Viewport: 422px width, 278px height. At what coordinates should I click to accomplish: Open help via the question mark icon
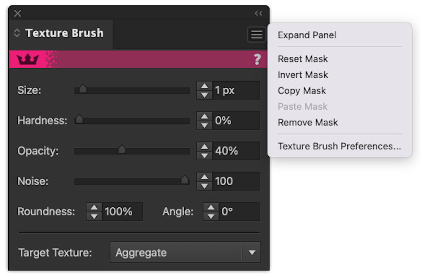pyautogui.click(x=257, y=59)
